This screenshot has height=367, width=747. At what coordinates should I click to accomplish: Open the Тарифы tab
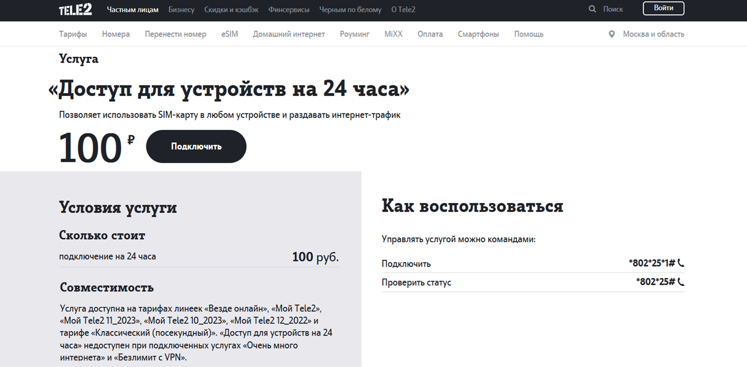(73, 34)
